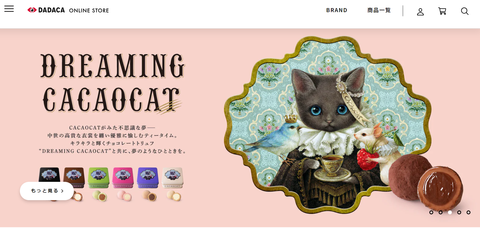Click the DADACA red eye logo
Image resolution: width=480 pixels, height=228 pixels.
pyautogui.click(x=32, y=10)
